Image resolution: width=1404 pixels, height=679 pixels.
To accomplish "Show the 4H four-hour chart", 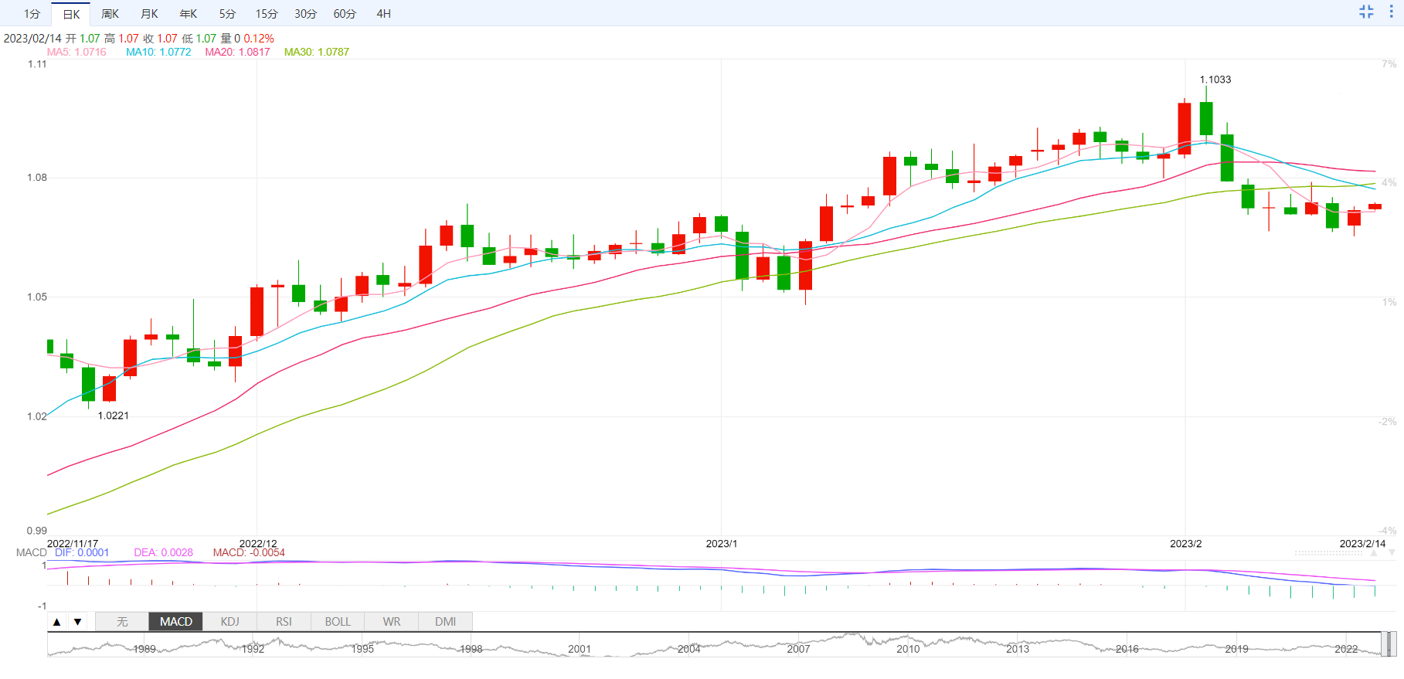I will pyautogui.click(x=384, y=14).
